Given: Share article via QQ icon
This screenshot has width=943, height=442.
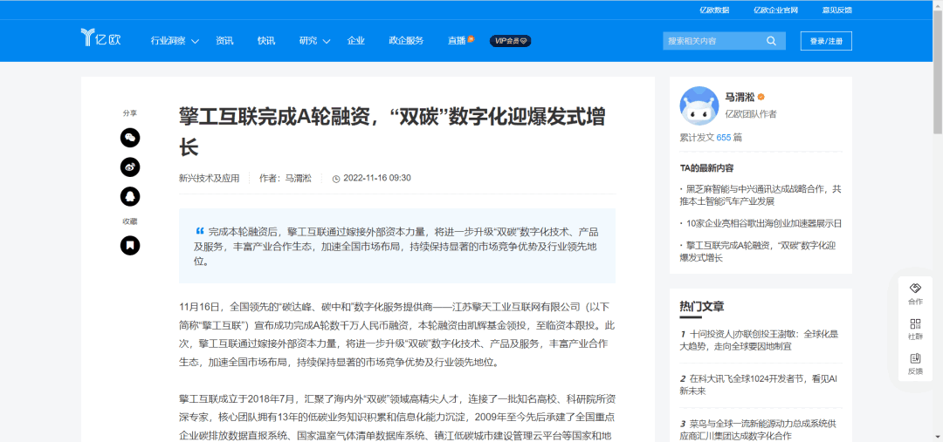Looking at the screenshot, I should point(130,196).
